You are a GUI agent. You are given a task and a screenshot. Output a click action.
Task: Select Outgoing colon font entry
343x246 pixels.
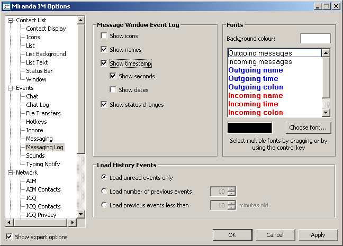275,87
